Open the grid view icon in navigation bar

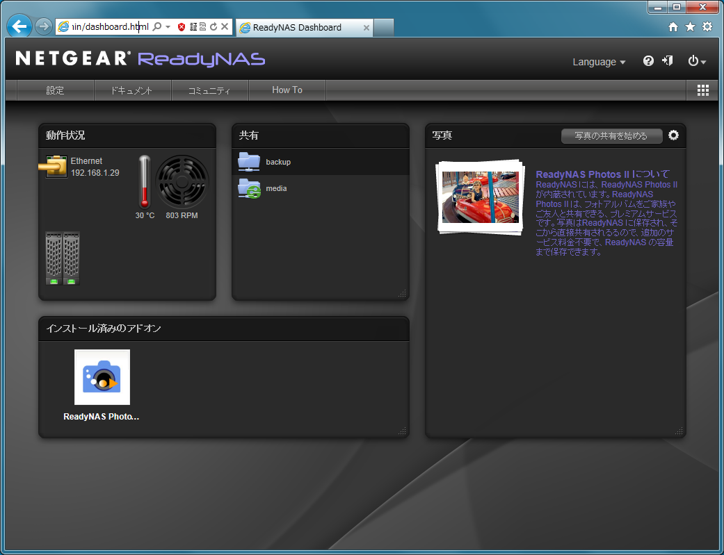[702, 90]
